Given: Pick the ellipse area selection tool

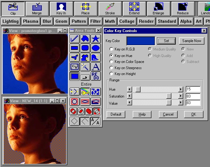Looking at the screenshot, I should tap(95, 48).
